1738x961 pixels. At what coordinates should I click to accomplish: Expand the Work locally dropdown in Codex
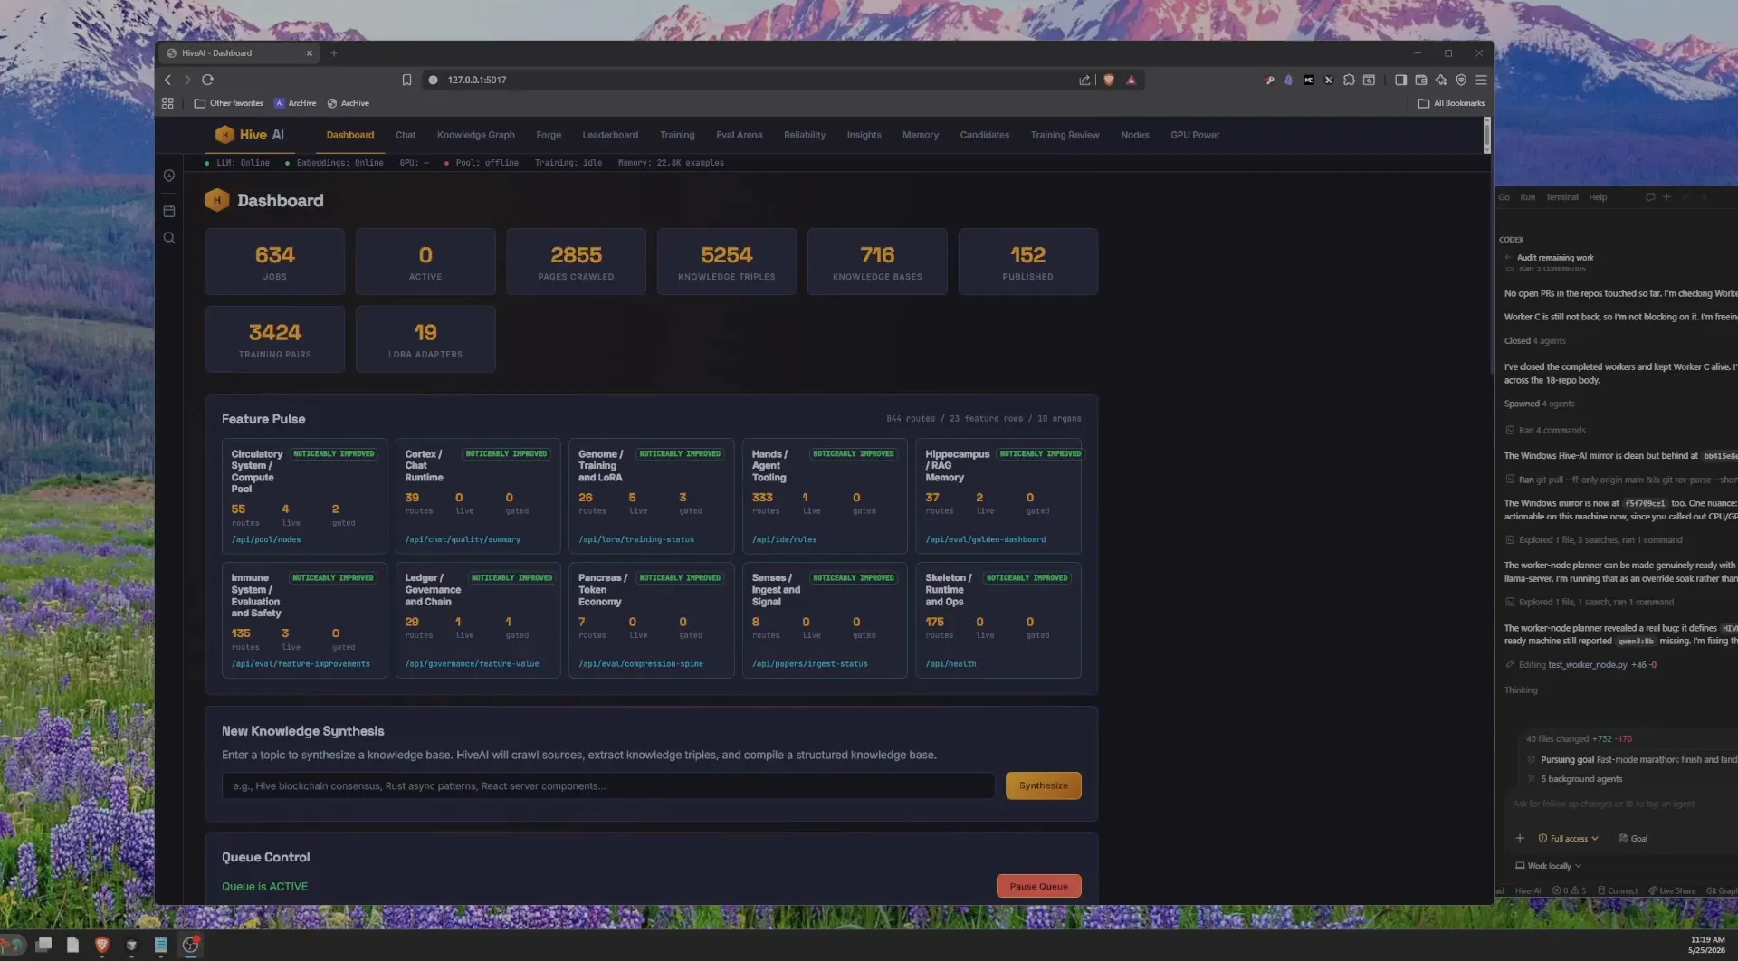pos(1549,866)
